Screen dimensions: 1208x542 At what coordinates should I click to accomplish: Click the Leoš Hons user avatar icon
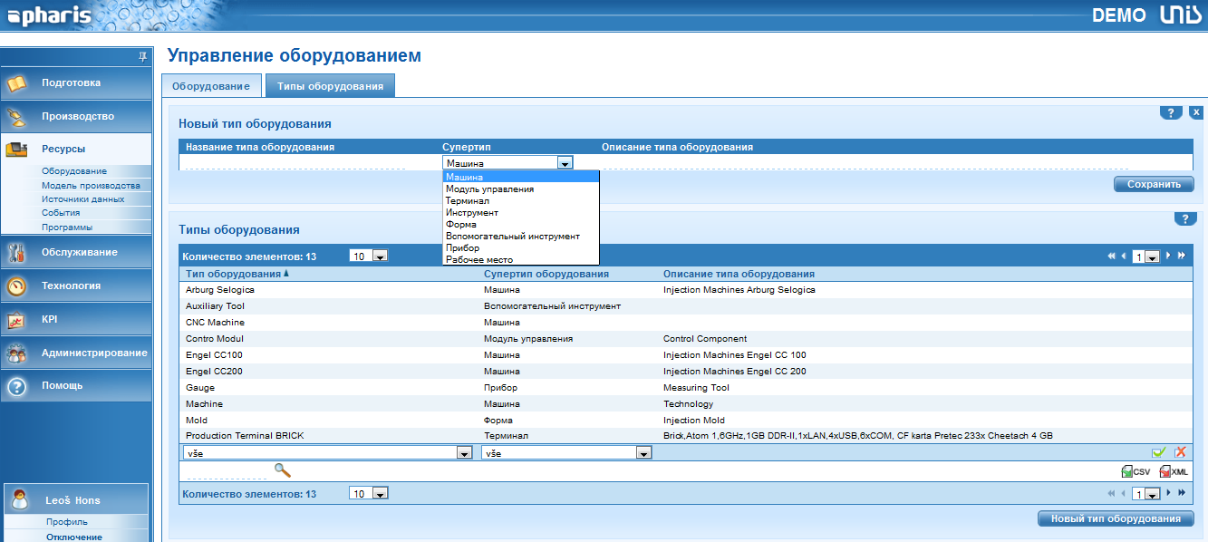click(x=20, y=499)
